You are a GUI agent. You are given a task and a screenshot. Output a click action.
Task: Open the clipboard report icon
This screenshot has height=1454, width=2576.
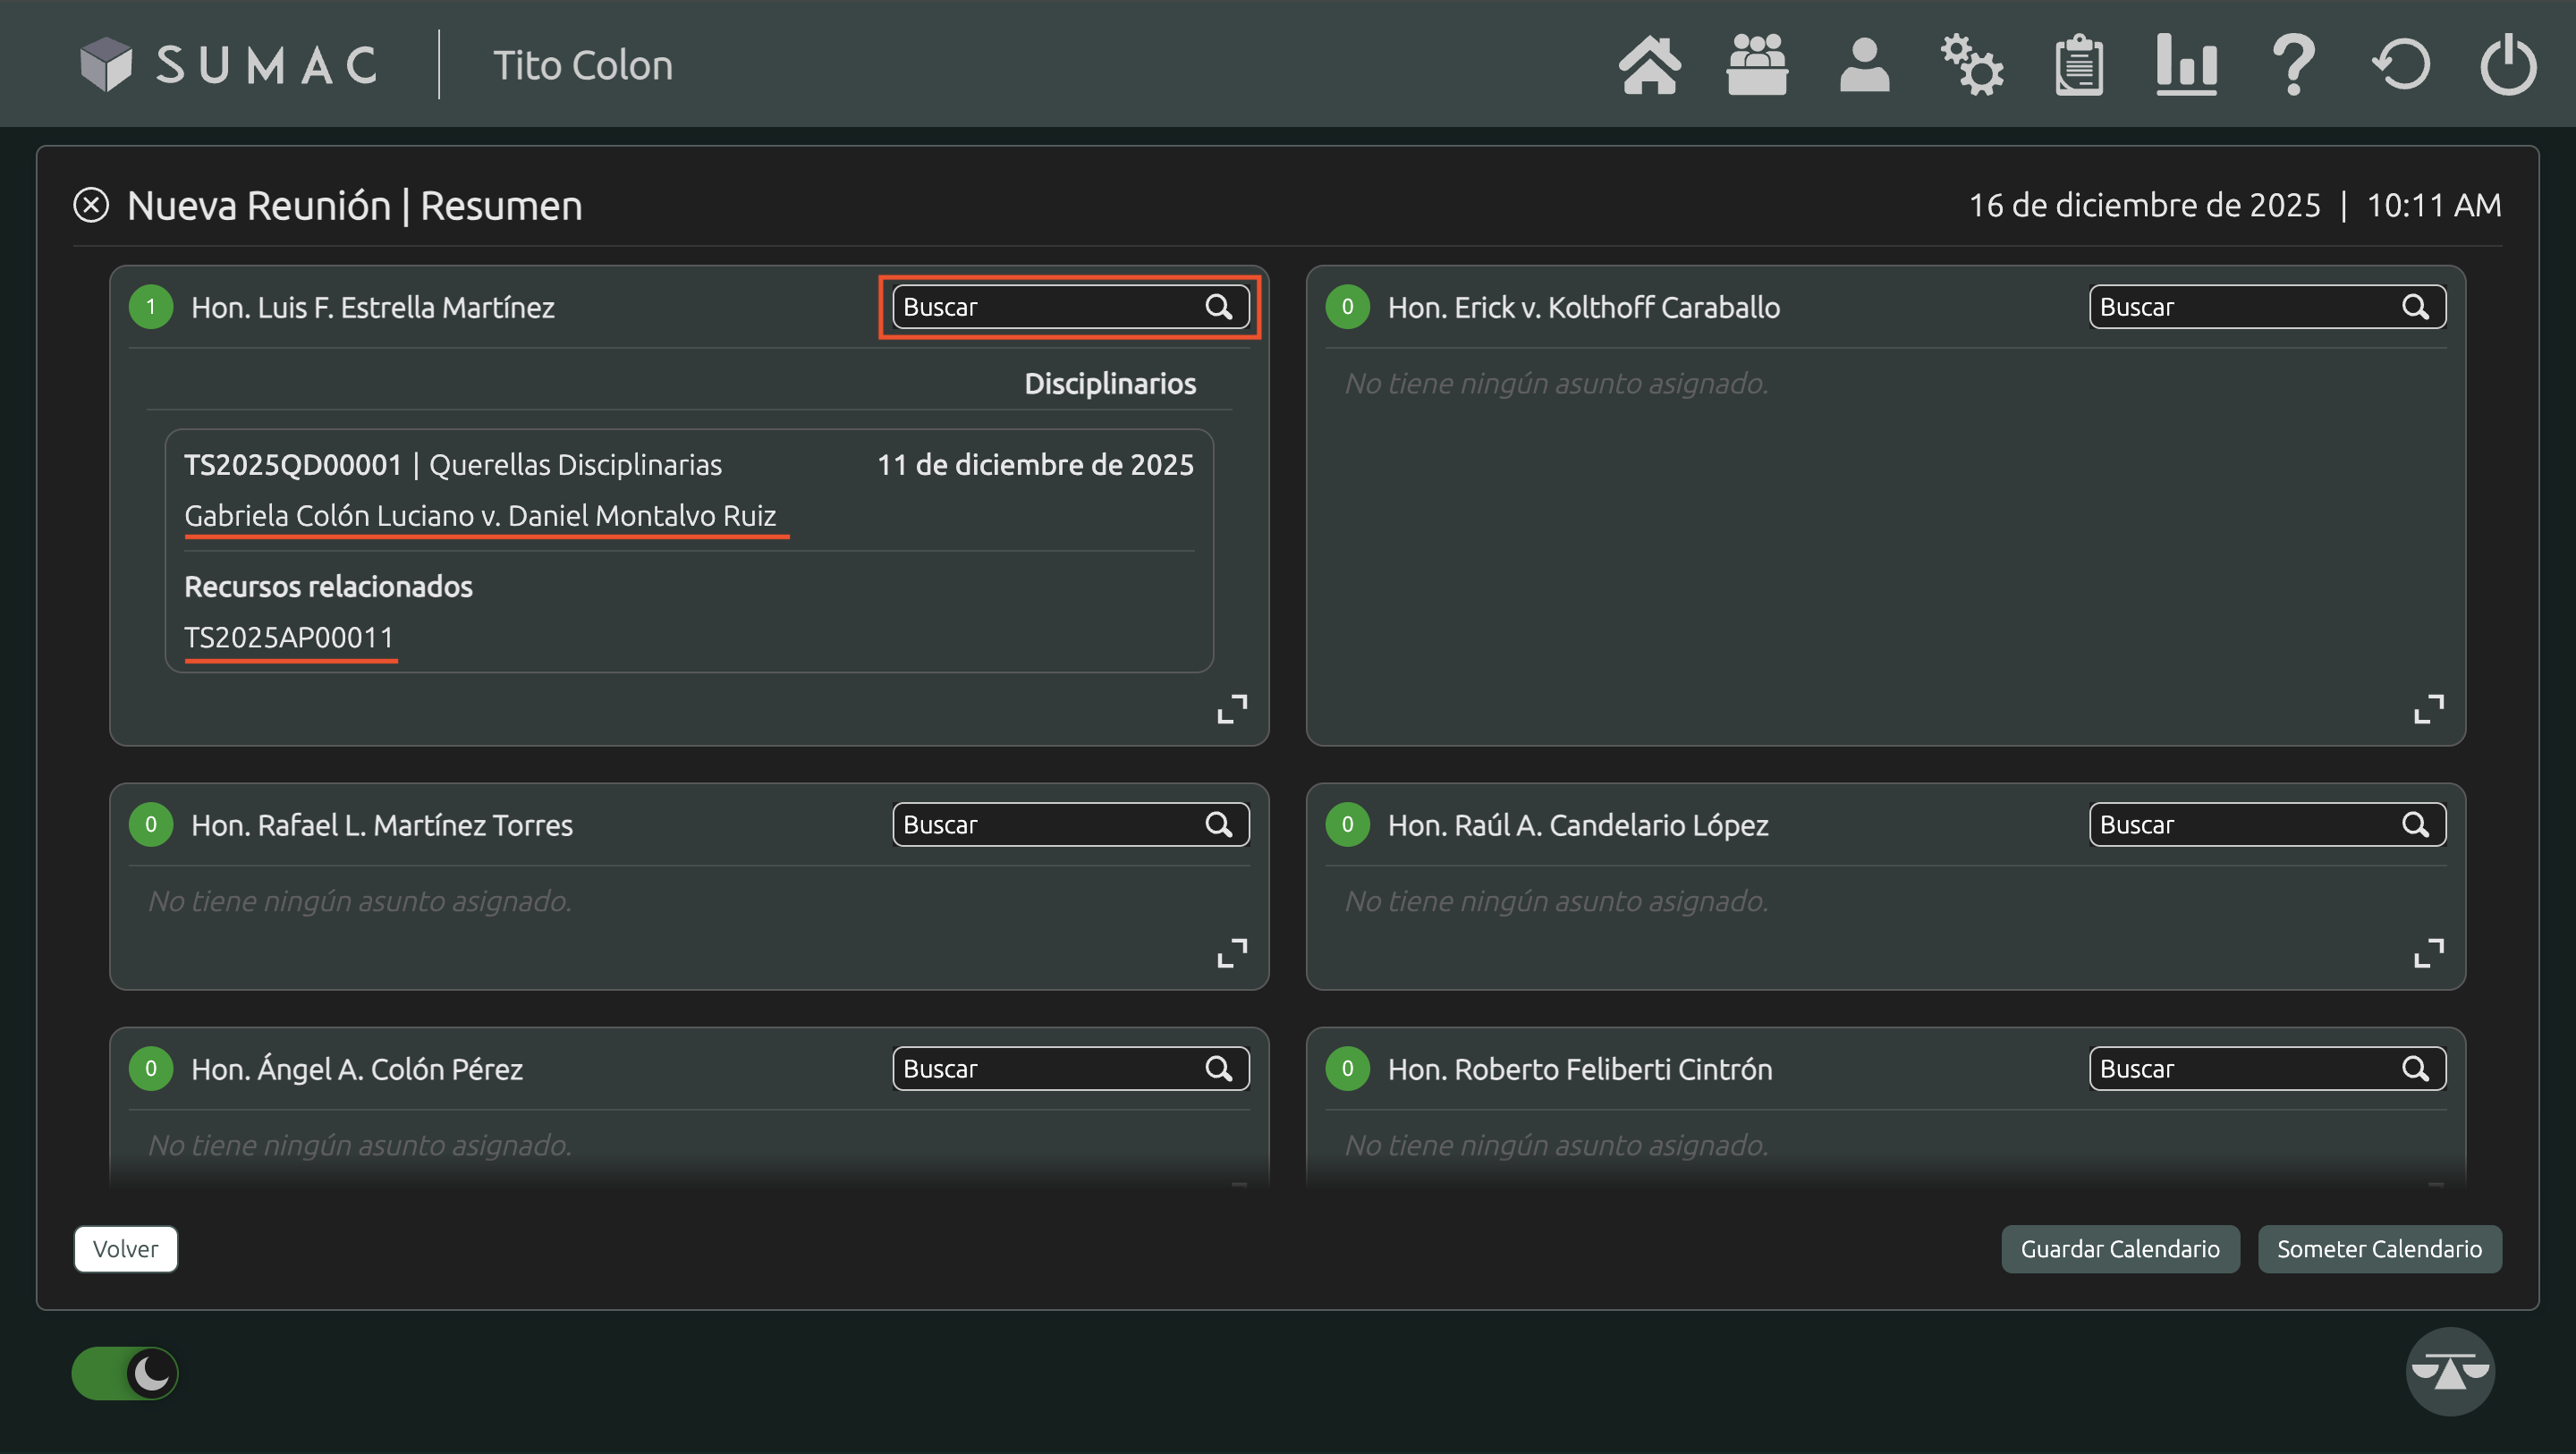[x=2079, y=65]
